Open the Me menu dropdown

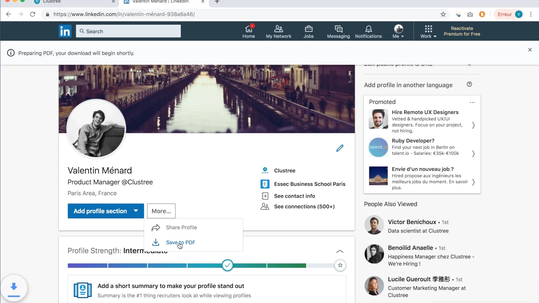pos(398,31)
